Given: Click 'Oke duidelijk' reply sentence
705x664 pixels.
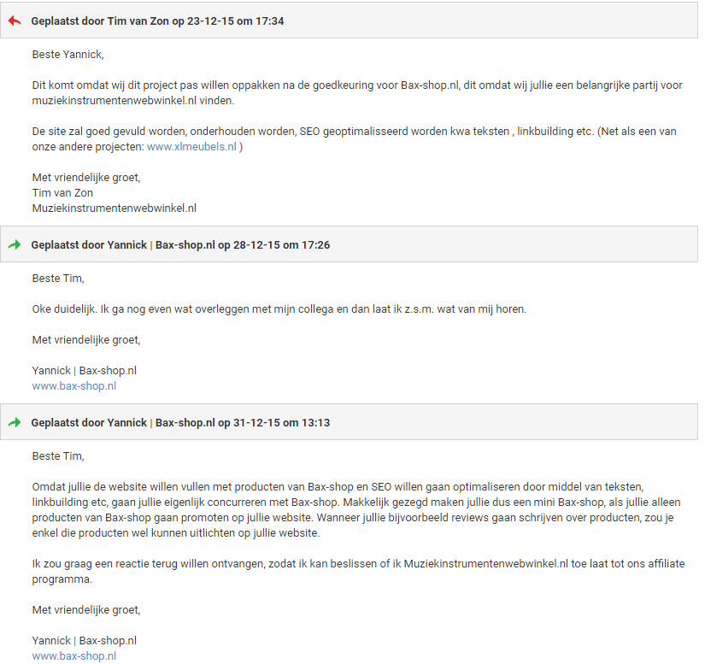Looking at the screenshot, I should (279, 309).
